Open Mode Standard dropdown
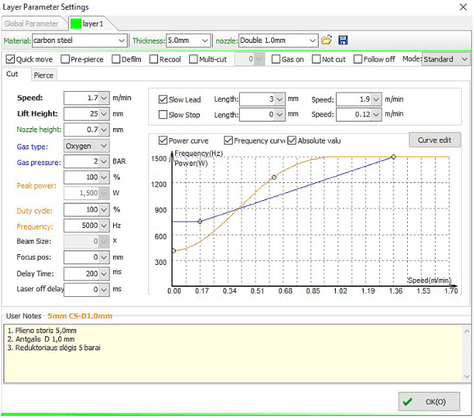The width and height of the screenshot is (474, 418). (446, 59)
